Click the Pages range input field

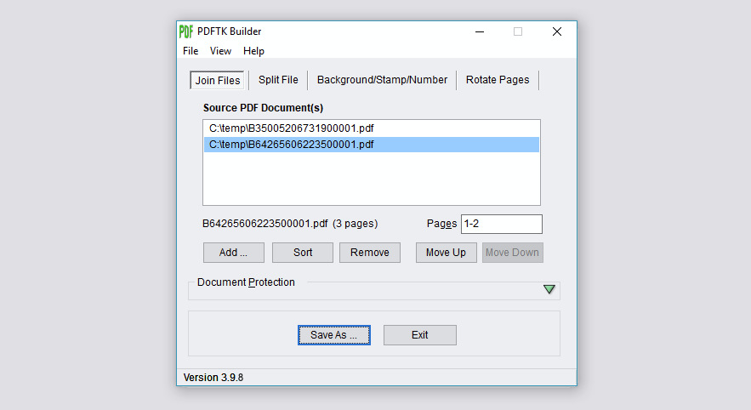click(x=501, y=224)
